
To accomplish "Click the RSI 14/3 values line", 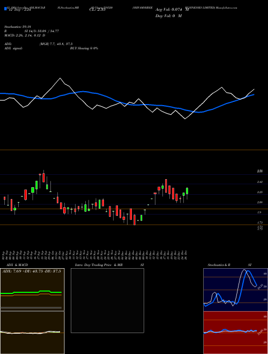I will click(32, 31).
